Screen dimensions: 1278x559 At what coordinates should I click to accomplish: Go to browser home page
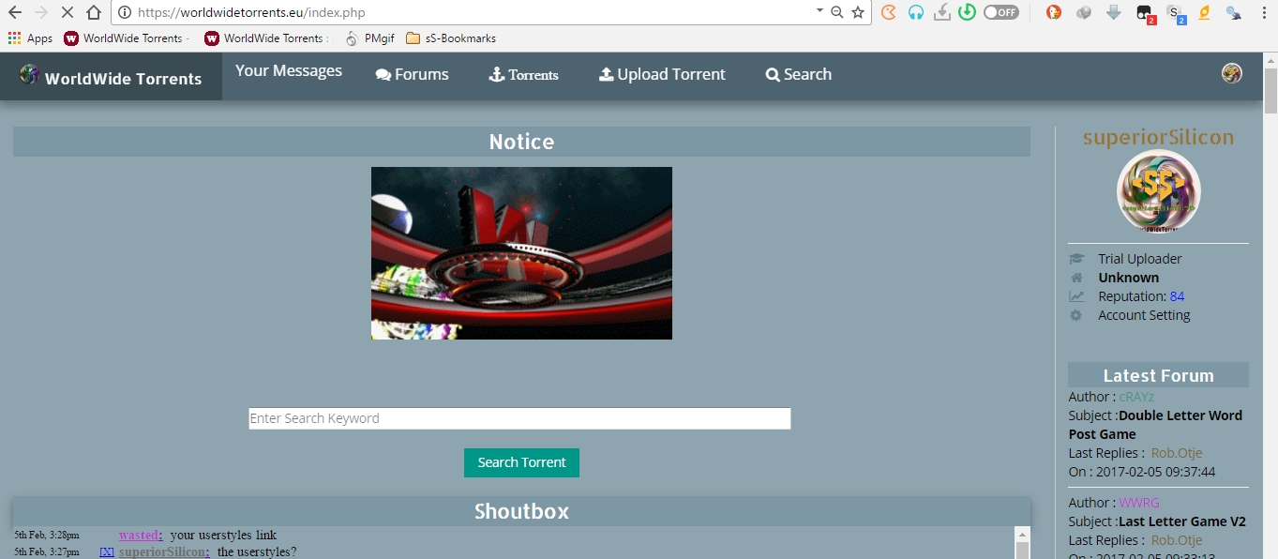[x=94, y=13]
